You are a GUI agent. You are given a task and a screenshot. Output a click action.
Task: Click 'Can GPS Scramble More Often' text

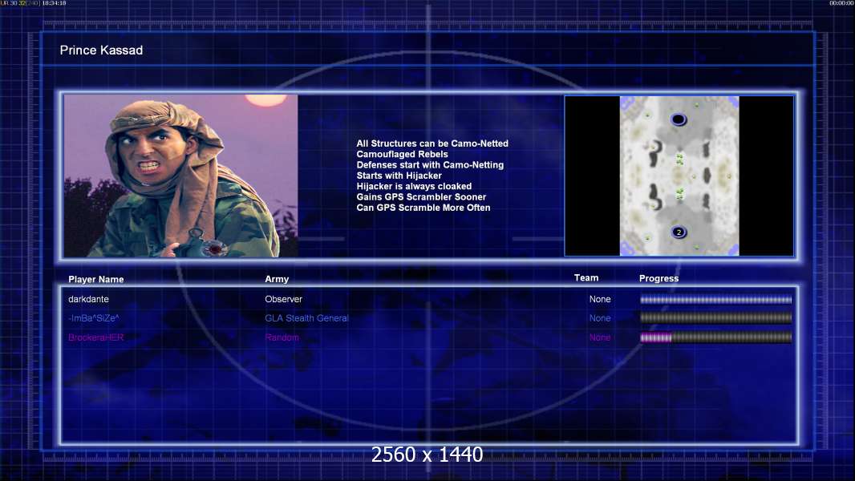(423, 208)
